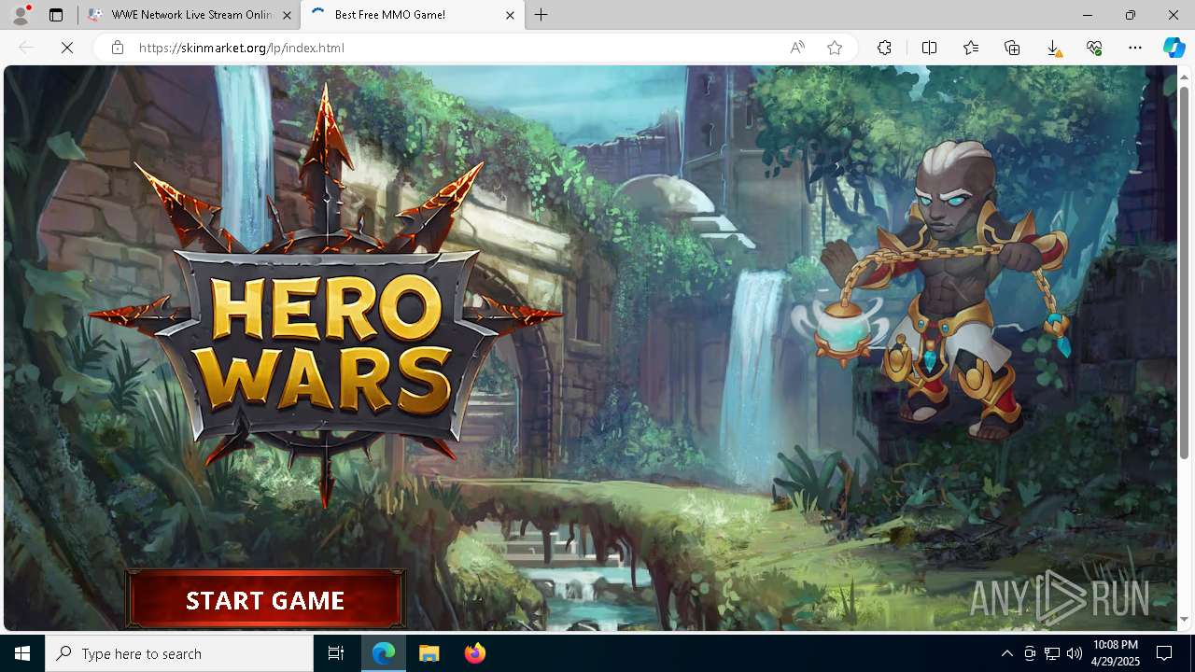Open Microsoft Edge from the taskbar
The image size is (1195, 672).
(384, 653)
